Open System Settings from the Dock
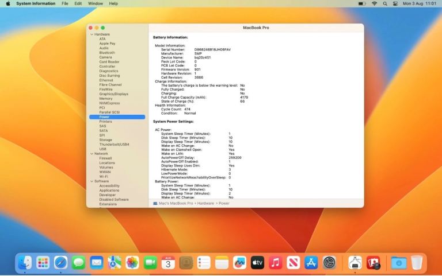The image size is (442, 276). (329, 263)
